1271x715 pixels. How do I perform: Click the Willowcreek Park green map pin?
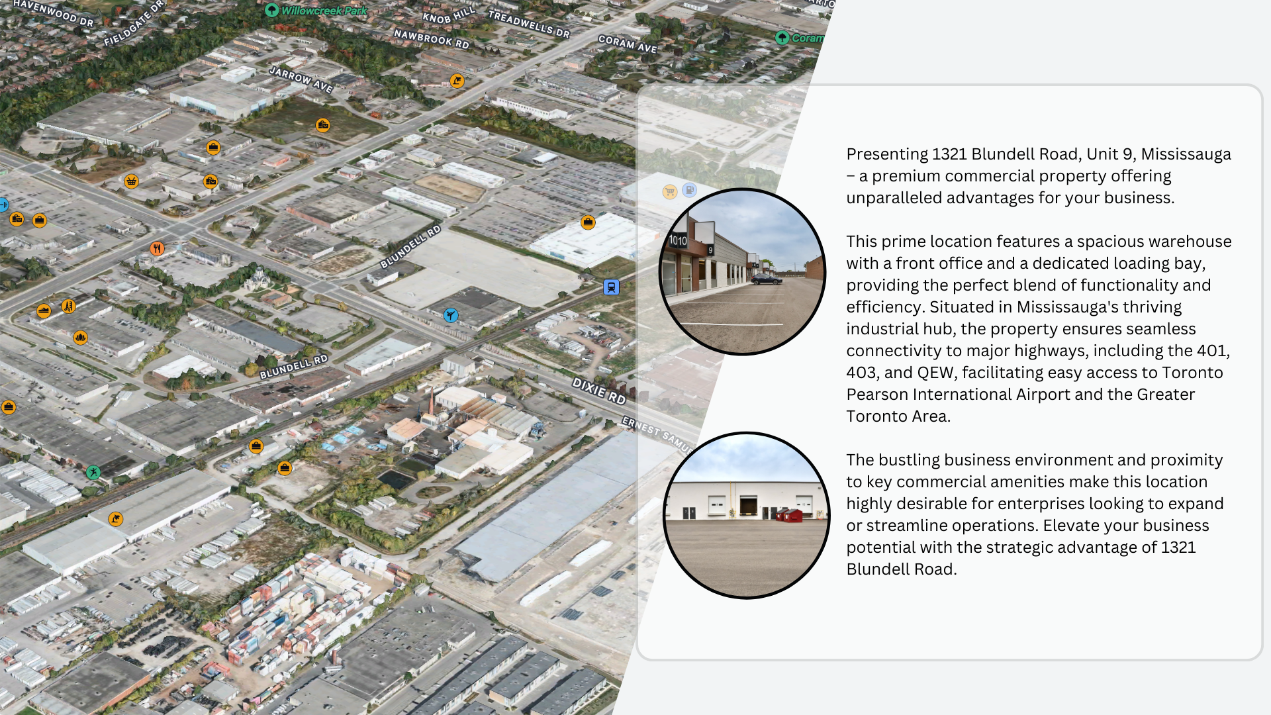coord(271,10)
